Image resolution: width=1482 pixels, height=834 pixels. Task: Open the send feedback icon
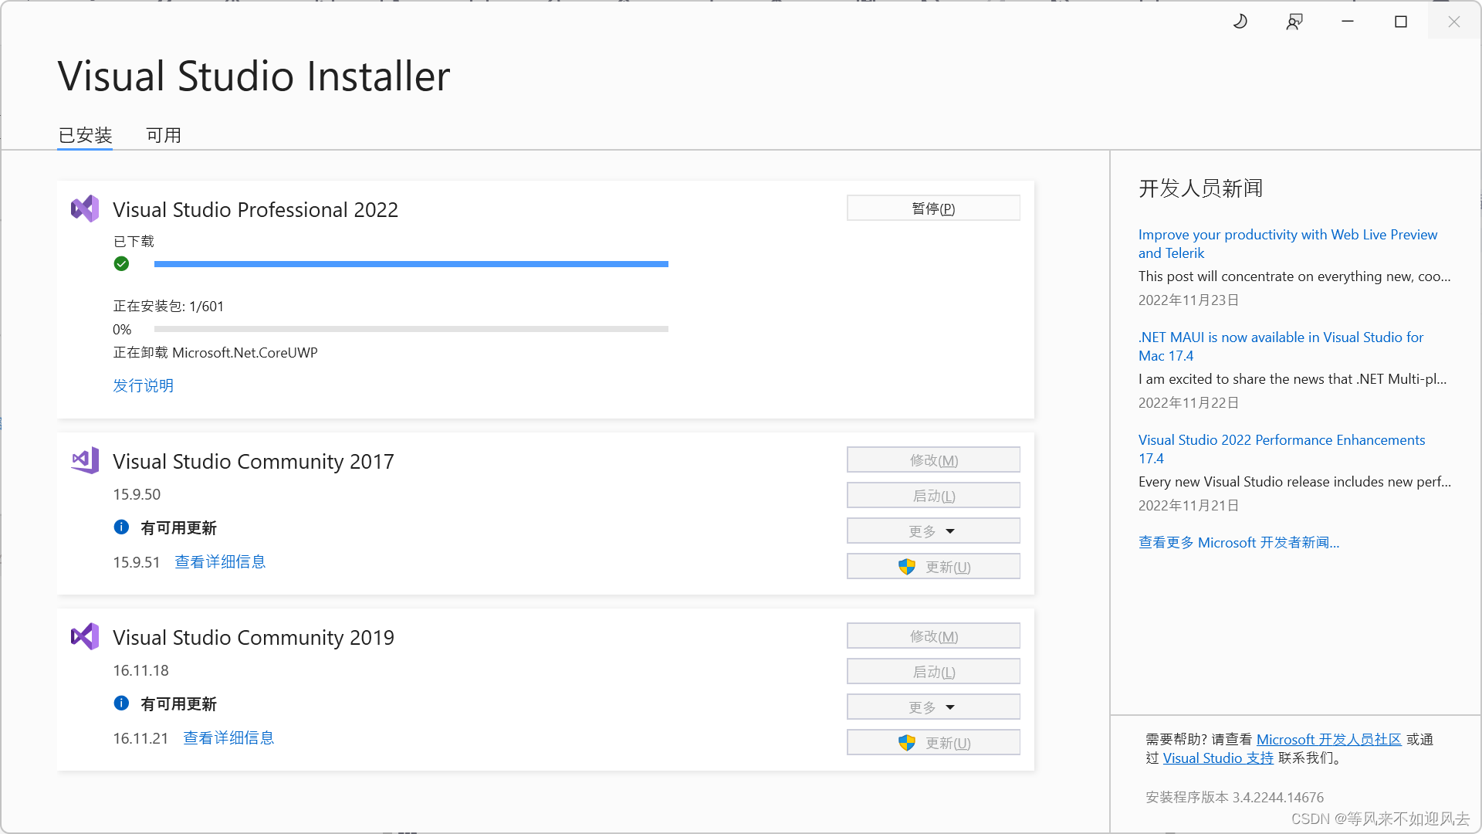click(1294, 22)
